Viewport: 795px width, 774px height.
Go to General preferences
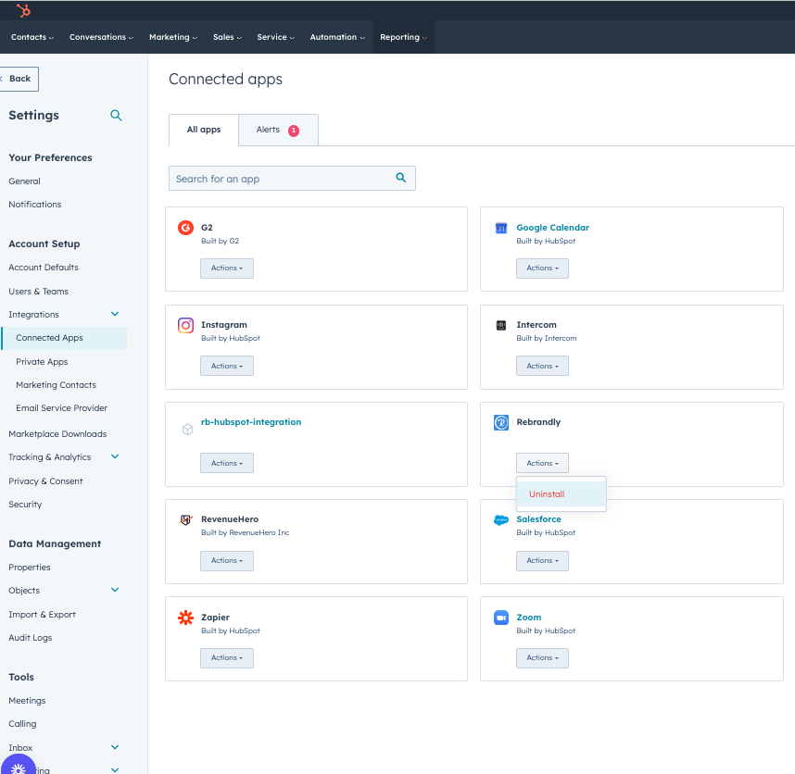tap(24, 181)
